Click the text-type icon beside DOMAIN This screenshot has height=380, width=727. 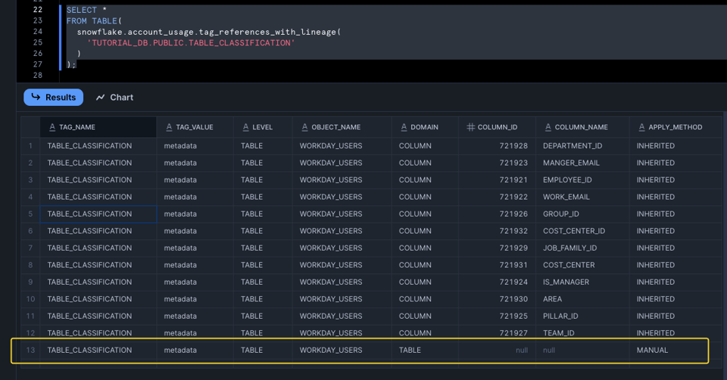click(x=404, y=127)
